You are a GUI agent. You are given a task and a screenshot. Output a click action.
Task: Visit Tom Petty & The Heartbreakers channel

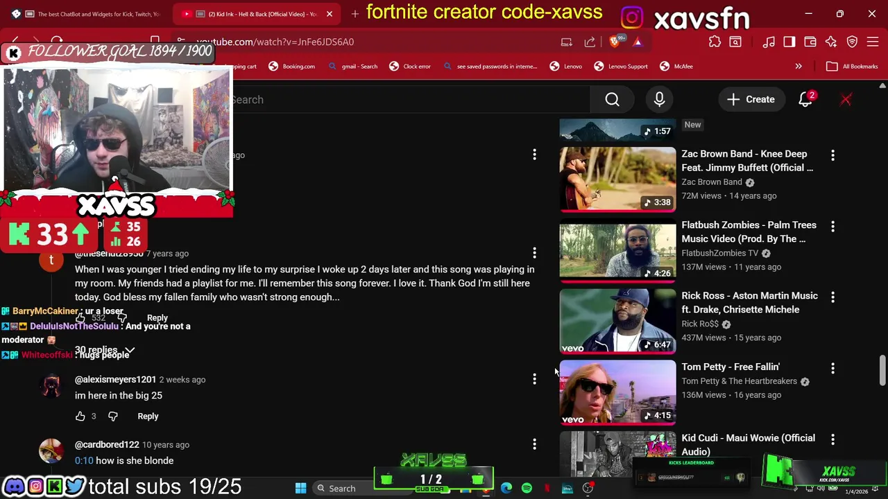tap(739, 381)
